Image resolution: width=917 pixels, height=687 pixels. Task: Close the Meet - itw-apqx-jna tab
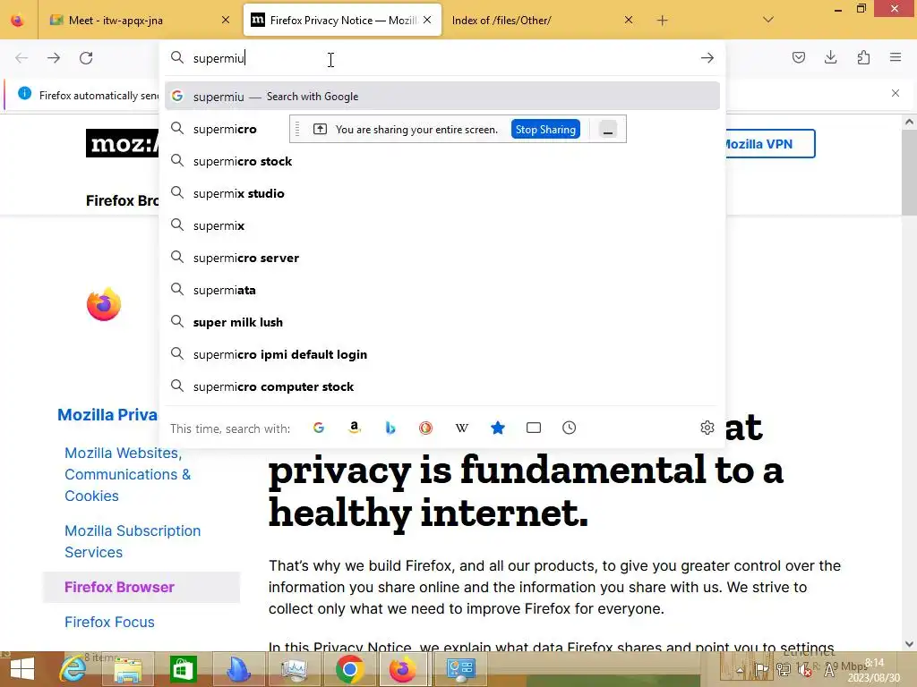226,21
